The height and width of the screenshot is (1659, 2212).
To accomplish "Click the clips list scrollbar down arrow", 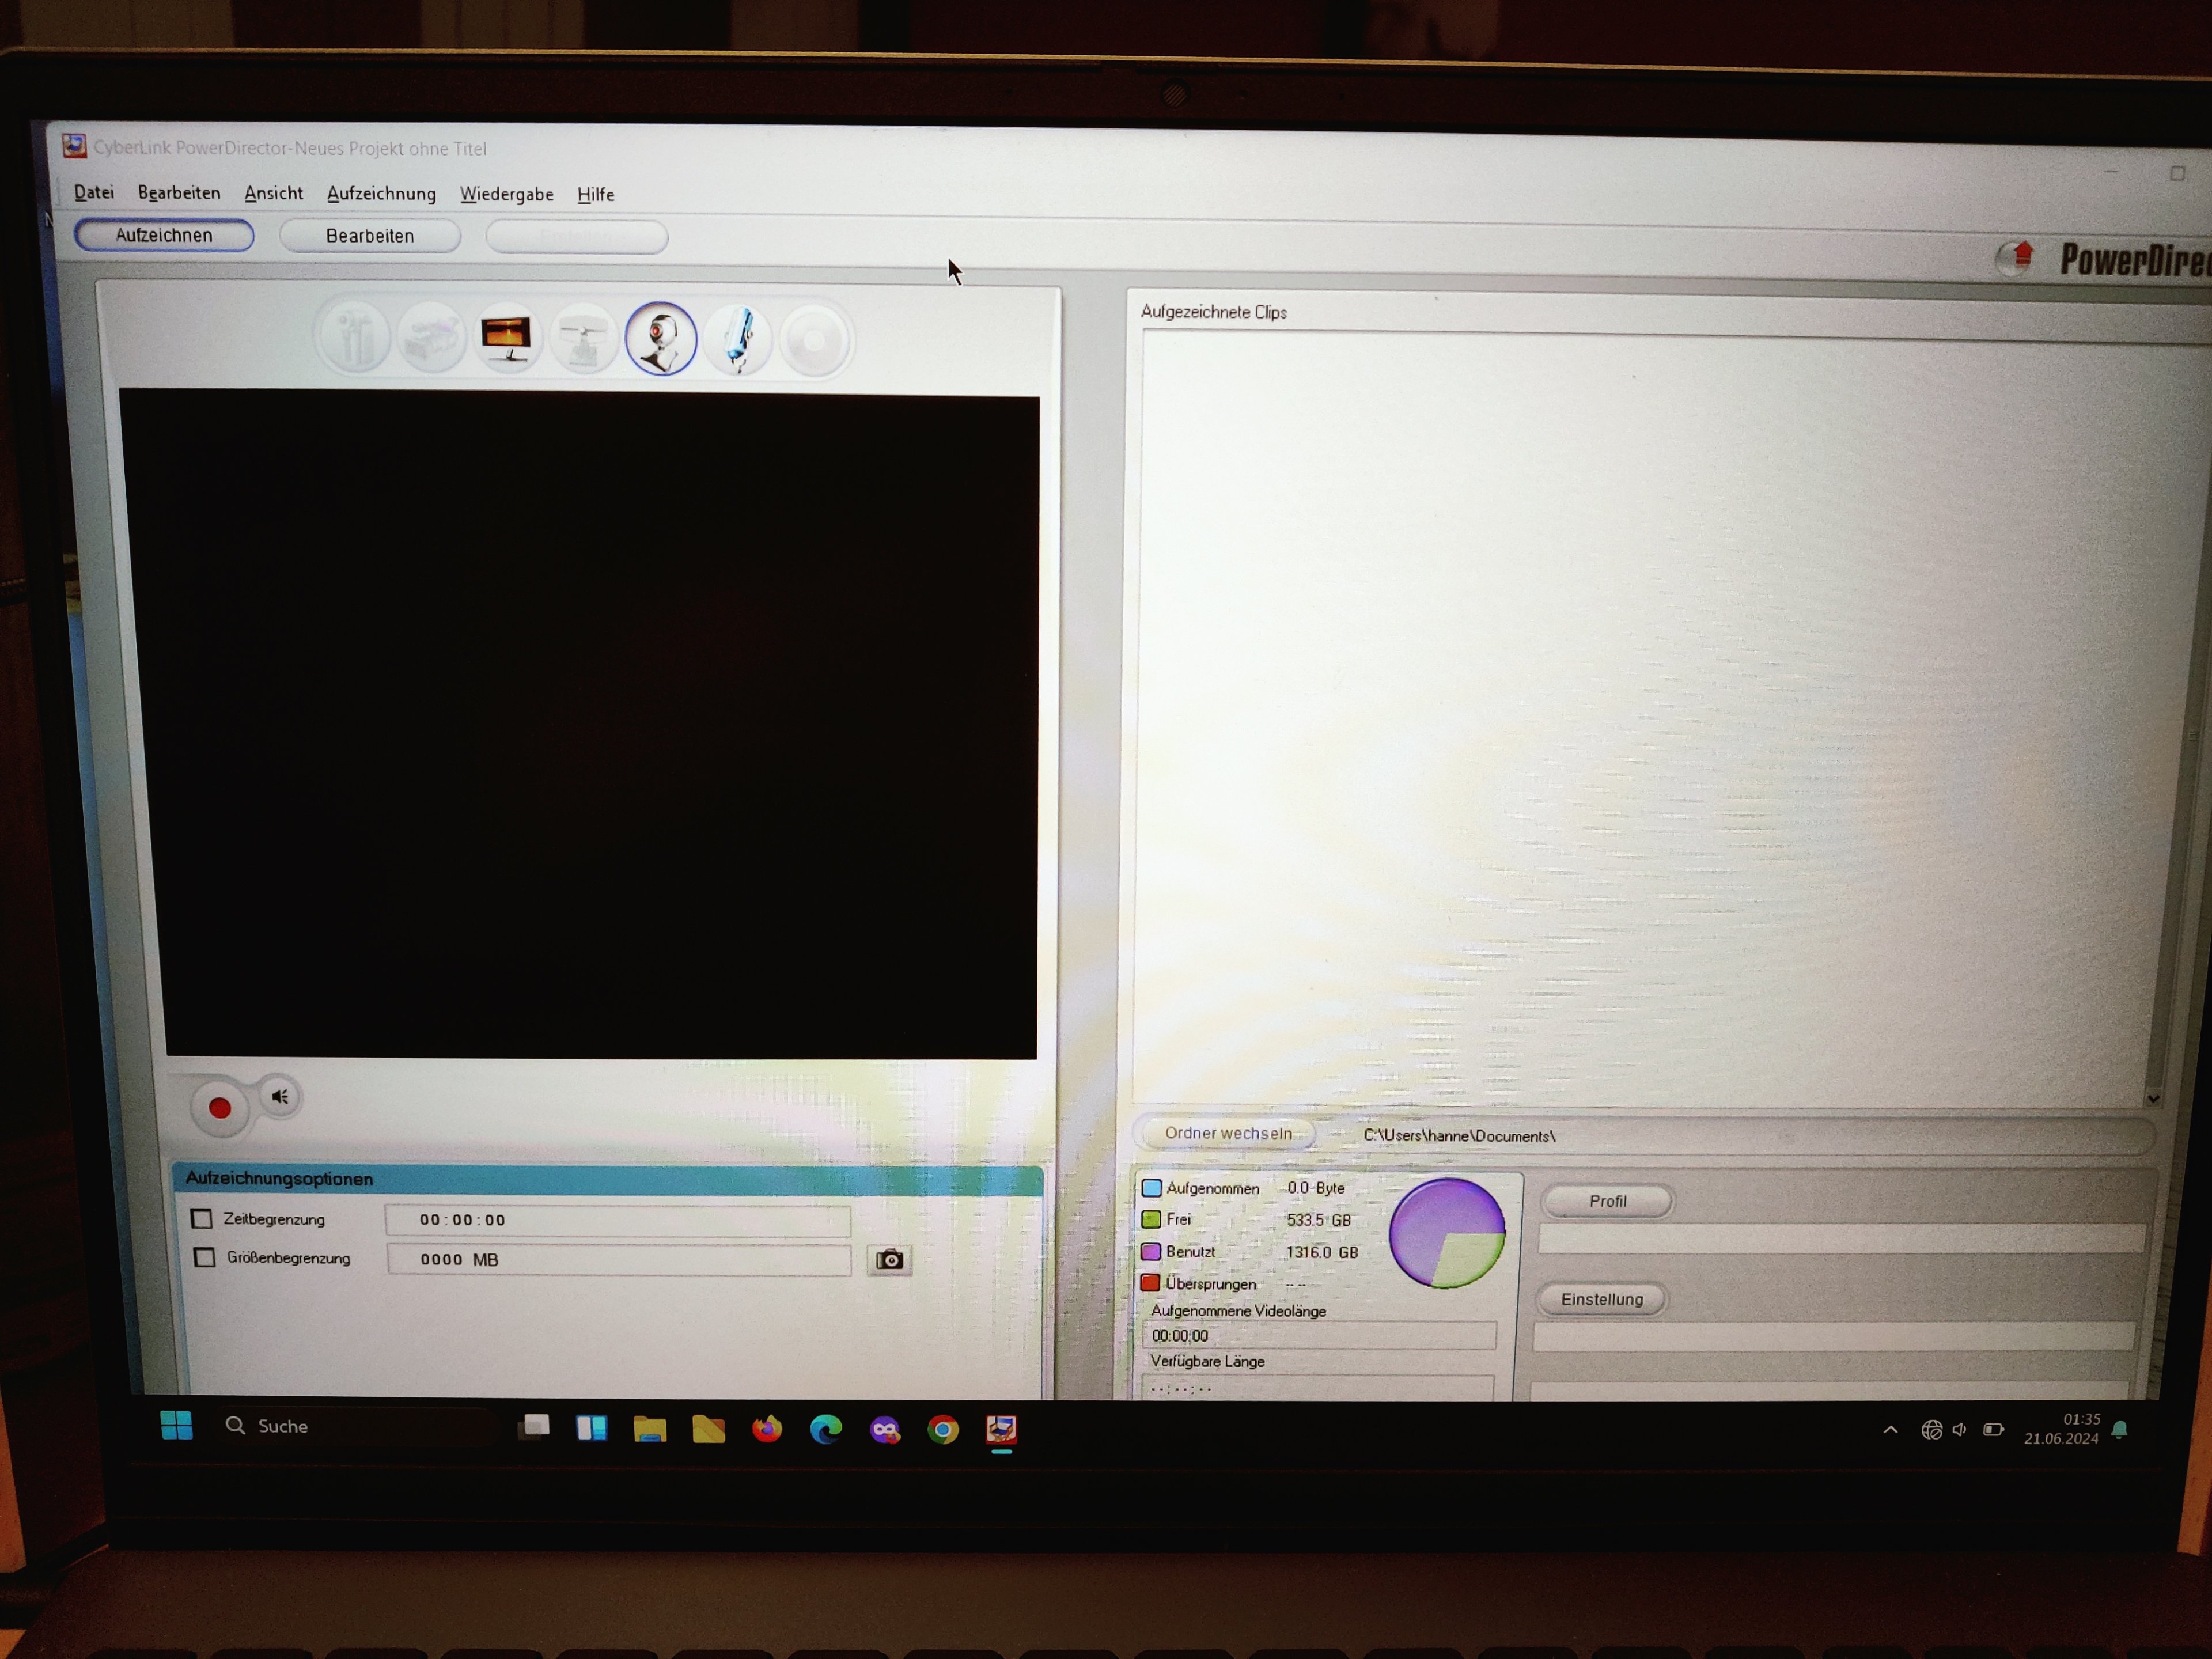I will (x=2153, y=1098).
